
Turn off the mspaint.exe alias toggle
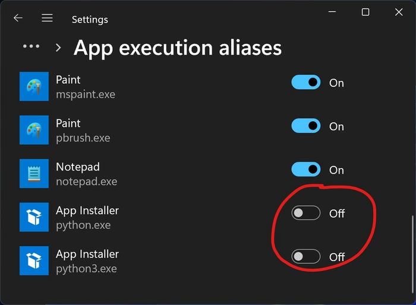pyautogui.click(x=306, y=82)
